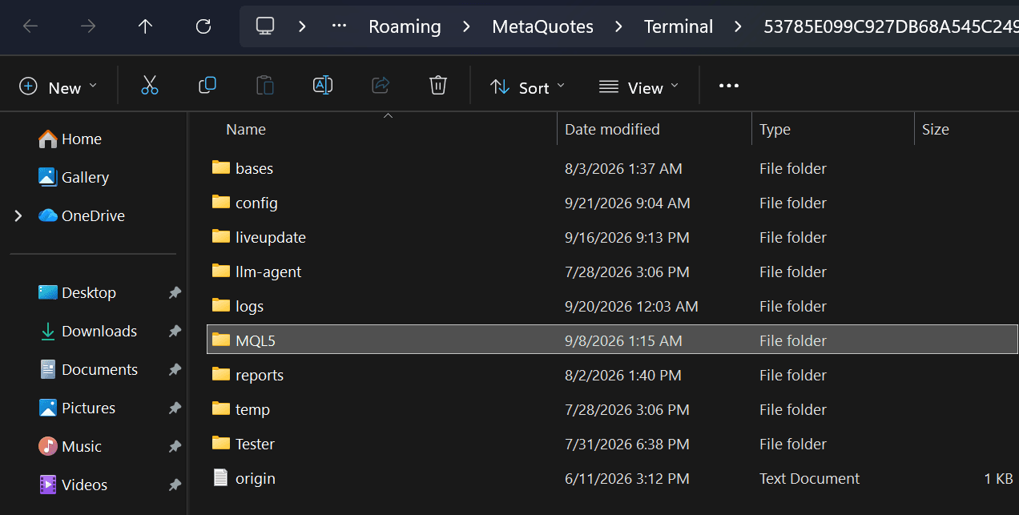Sort by Size column header
Image resolution: width=1019 pixels, height=515 pixels.
coord(935,129)
